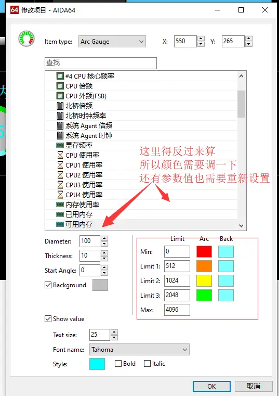Decrease the Y position value
Image resolution: width=279 pixels, height=396 pixels.
coord(249,44)
